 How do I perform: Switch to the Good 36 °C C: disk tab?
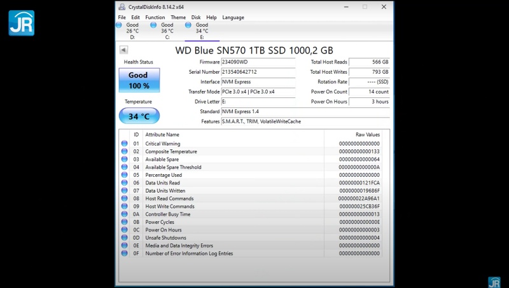click(x=167, y=31)
